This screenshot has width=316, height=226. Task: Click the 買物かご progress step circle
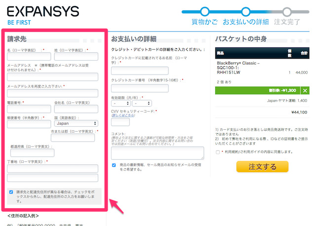coord(204,11)
